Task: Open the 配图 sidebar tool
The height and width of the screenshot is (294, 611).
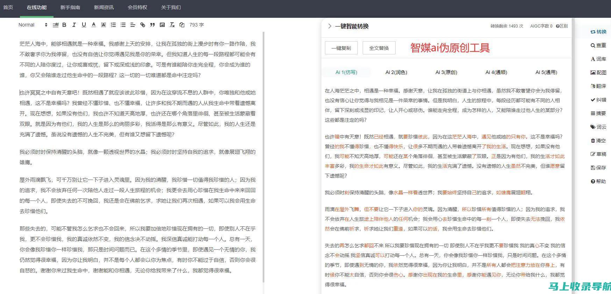Action: (598, 73)
